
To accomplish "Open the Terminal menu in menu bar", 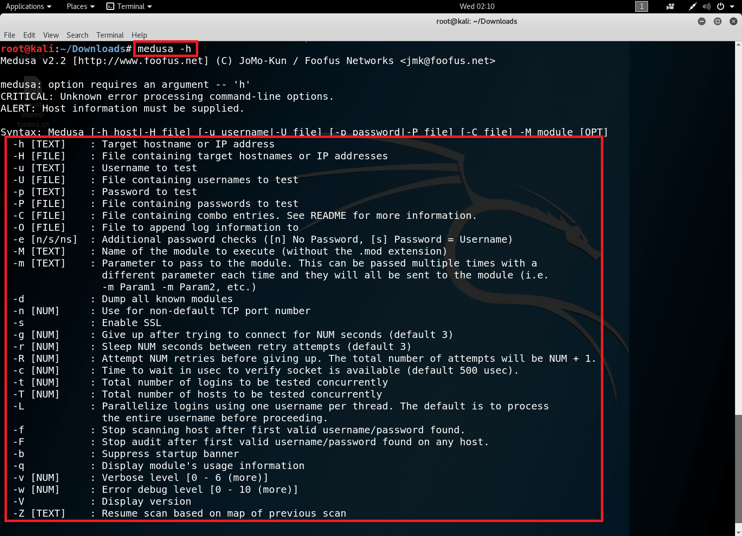I will point(110,35).
